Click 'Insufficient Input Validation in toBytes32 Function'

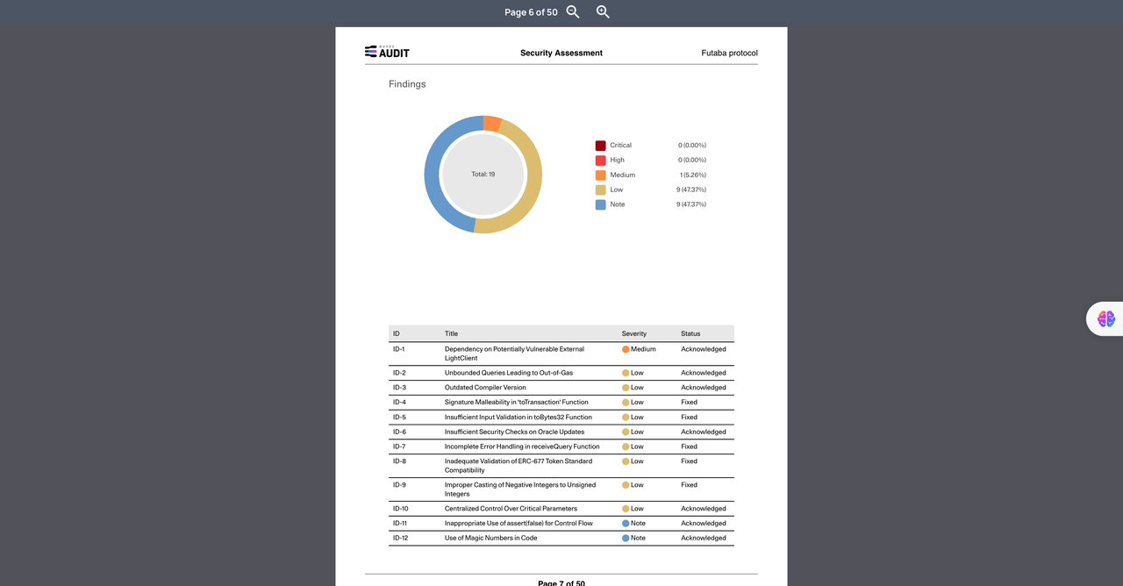click(x=519, y=418)
